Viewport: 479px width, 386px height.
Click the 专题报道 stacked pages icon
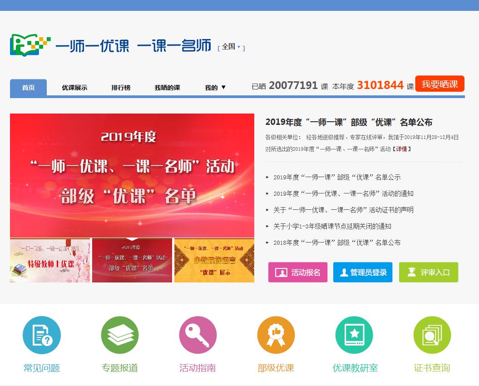coord(120,335)
